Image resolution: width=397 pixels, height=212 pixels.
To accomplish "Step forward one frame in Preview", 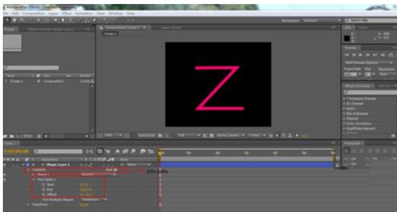I will tap(368, 55).
